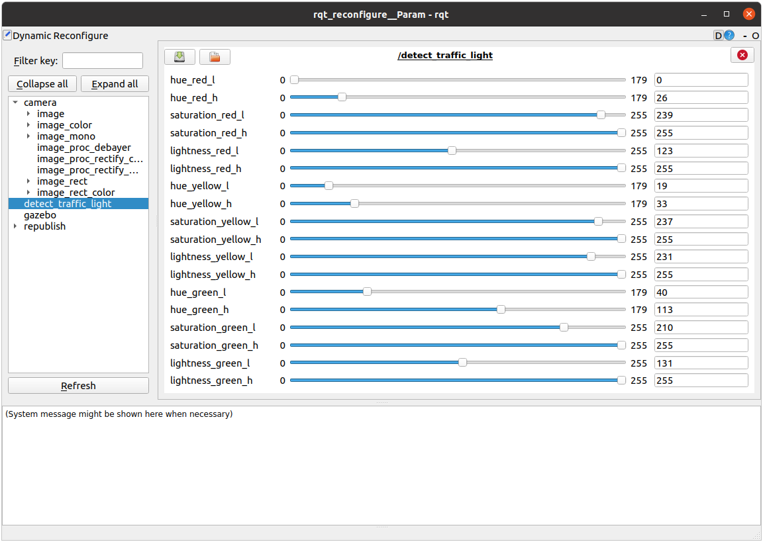Collapse the camera tree node
Screen dimensions: 763x542
tap(15, 103)
